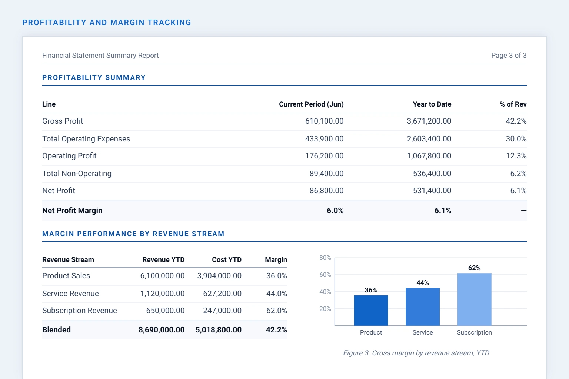Click the 'Page 3 of 3' indicator
This screenshot has width=569, height=379.
pos(509,56)
